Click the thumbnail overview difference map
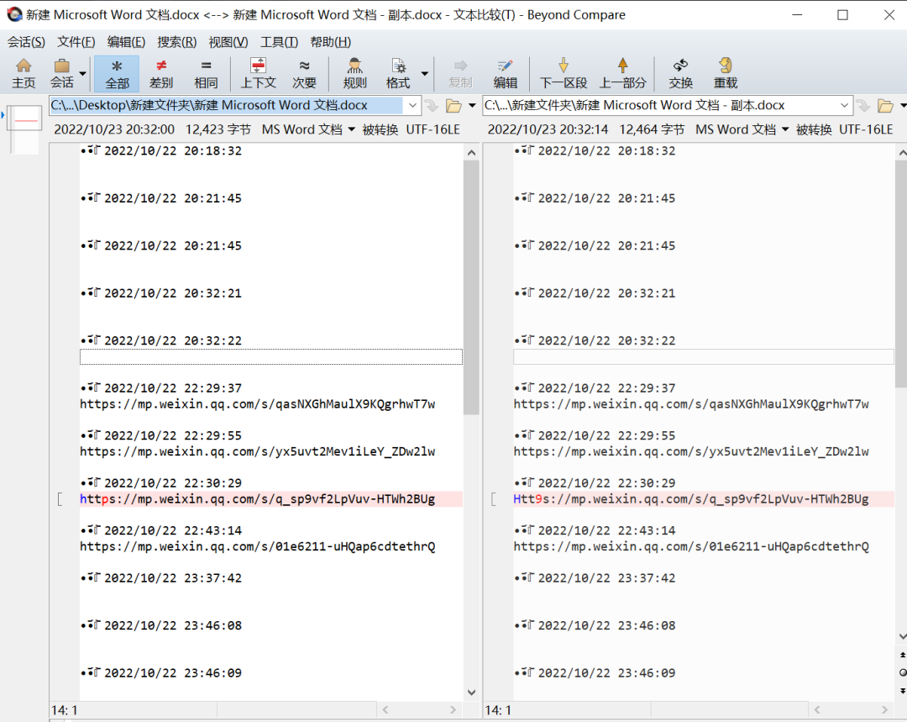This screenshot has width=907, height=722. pos(26,129)
